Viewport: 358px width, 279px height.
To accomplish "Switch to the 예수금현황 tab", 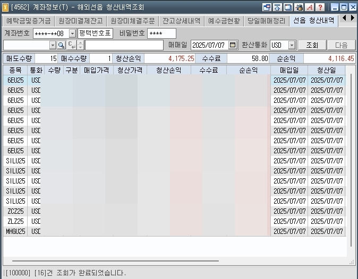I will click(224, 21).
